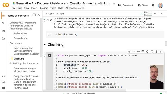
Task: Add a new Code cell
Action: [x=50, y=14]
